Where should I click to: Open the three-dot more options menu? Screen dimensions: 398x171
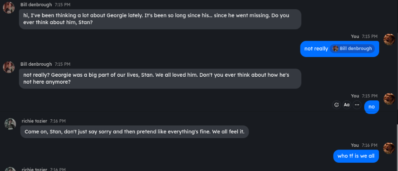click(357, 105)
